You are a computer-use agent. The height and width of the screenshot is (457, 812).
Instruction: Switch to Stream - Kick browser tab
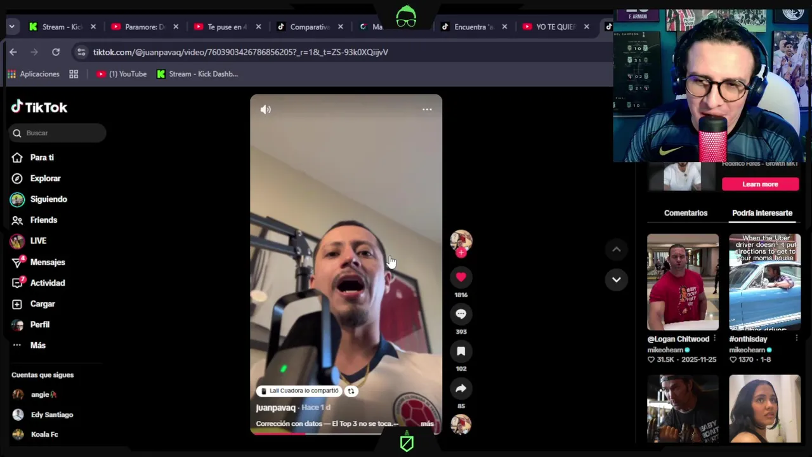(62, 27)
